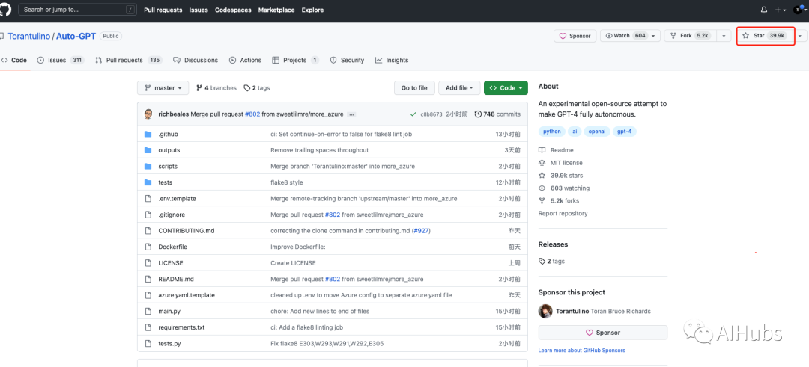Open requirements.txt file

[181, 327]
